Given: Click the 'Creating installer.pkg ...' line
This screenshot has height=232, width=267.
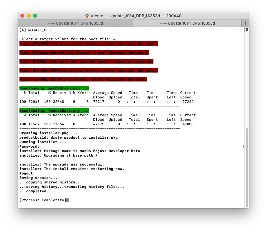Looking at the screenshot, I should tap(48, 133).
